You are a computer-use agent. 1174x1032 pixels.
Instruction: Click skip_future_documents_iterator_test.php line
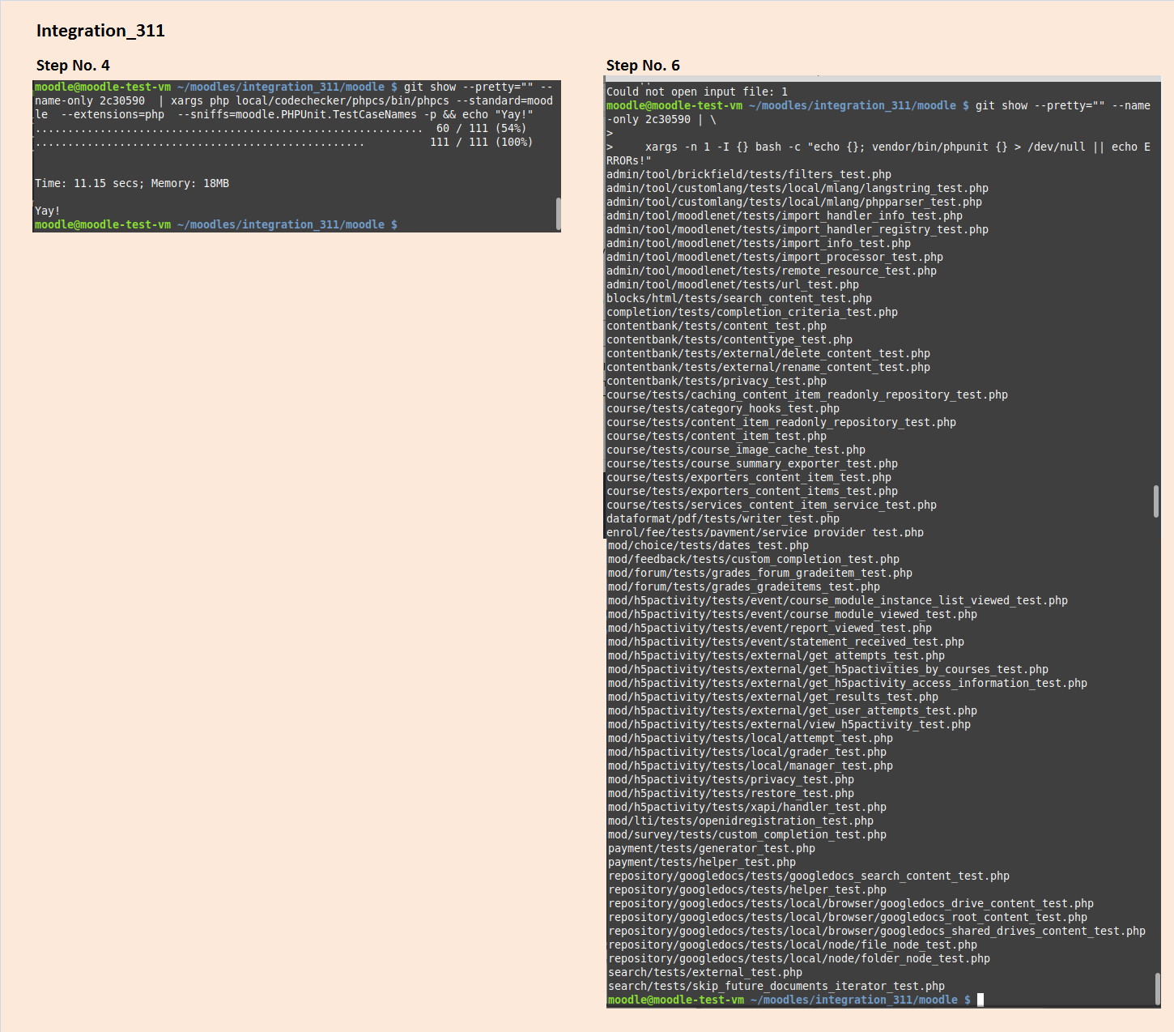click(x=776, y=987)
